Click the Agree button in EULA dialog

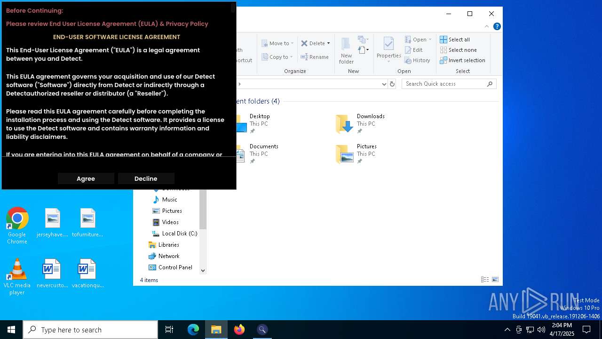[86, 178]
